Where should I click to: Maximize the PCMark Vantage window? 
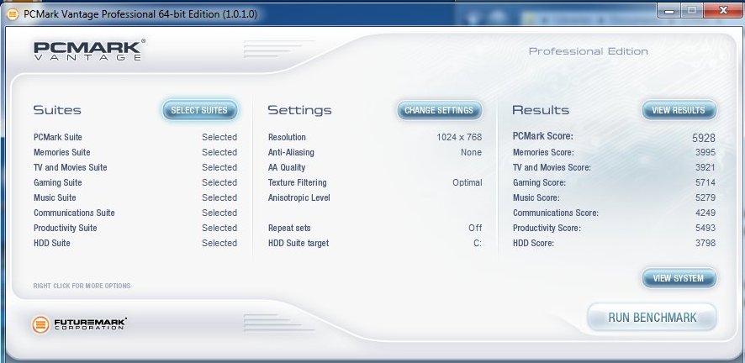point(692,10)
